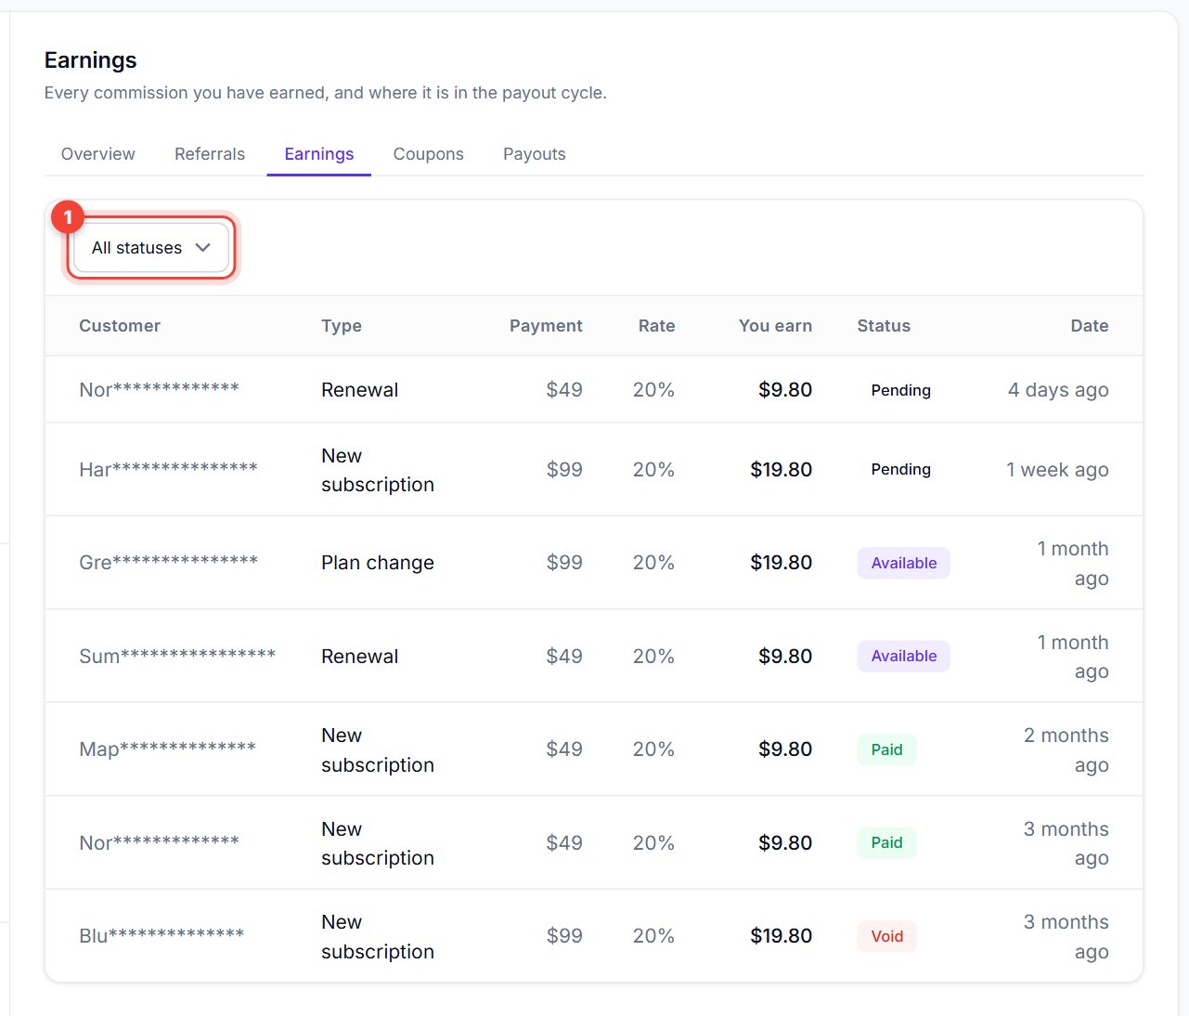The height and width of the screenshot is (1016, 1189).
Task: Open the Payouts tab
Action: tap(535, 154)
